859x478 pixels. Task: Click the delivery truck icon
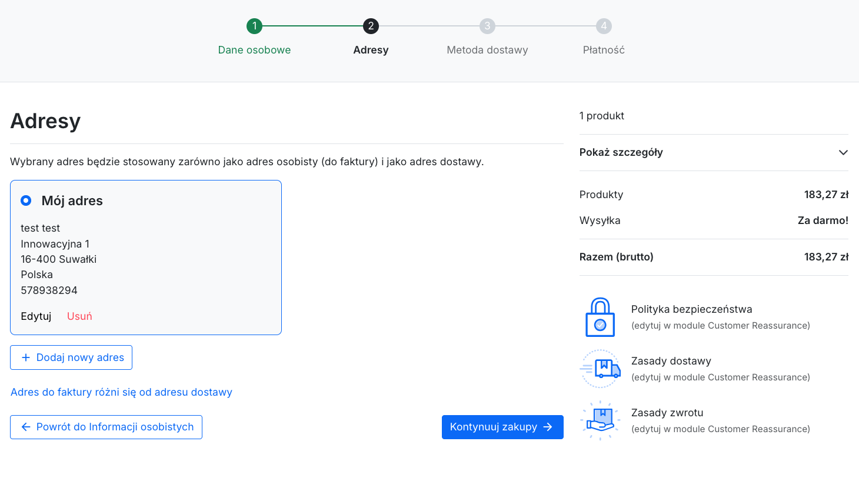pyautogui.click(x=600, y=369)
